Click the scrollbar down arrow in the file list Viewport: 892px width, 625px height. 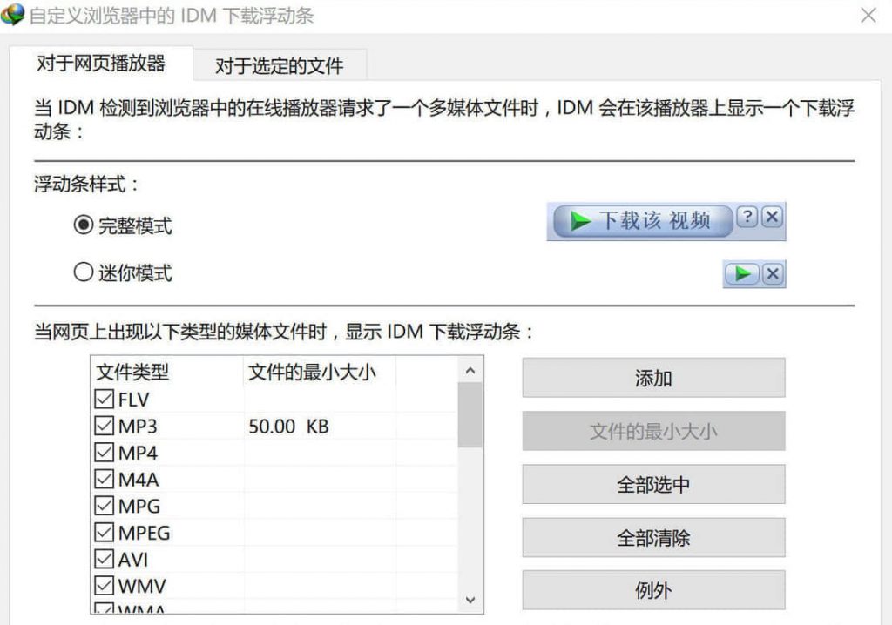(470, 600)
